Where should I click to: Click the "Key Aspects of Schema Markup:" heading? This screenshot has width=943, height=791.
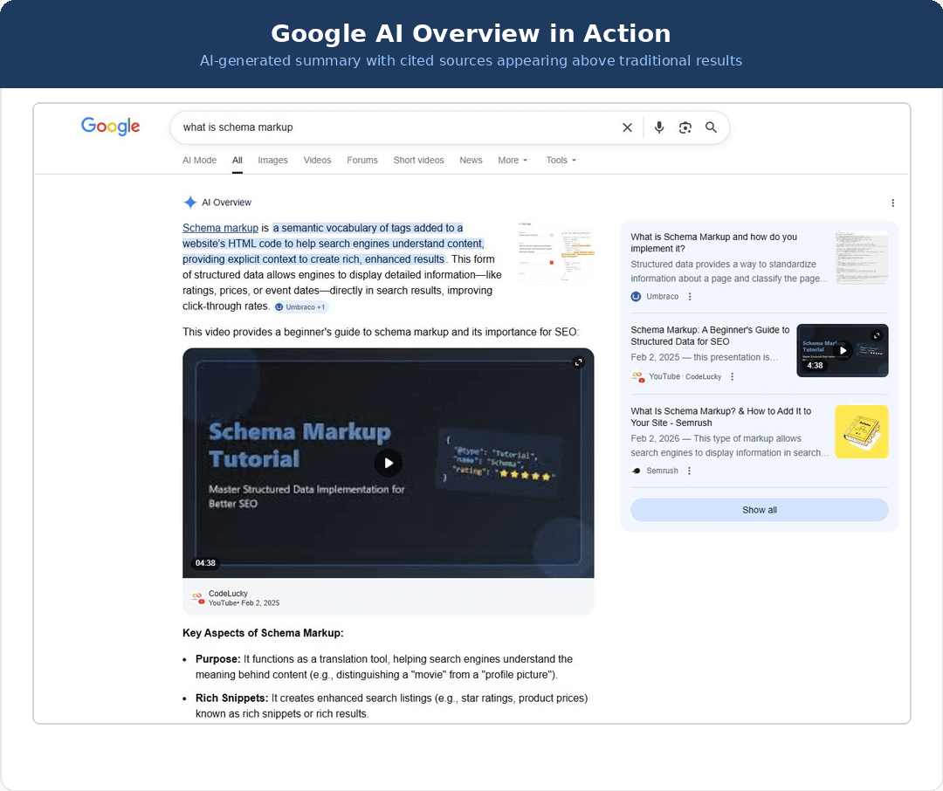pos(263,633)
